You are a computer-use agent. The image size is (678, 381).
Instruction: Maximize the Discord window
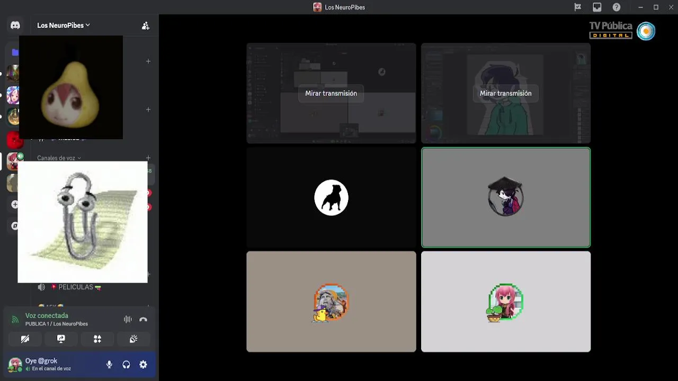pos(656,7)
